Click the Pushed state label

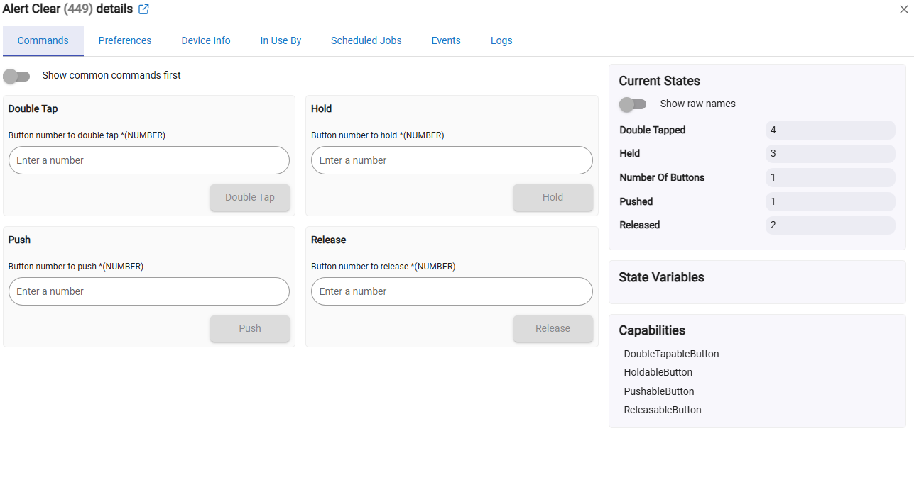click(x=636, y=201)
